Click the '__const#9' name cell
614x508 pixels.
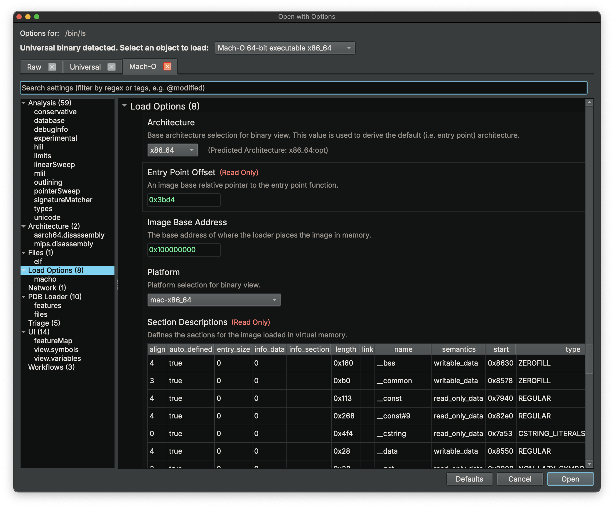pyautogui.click(x=403, y=416)
